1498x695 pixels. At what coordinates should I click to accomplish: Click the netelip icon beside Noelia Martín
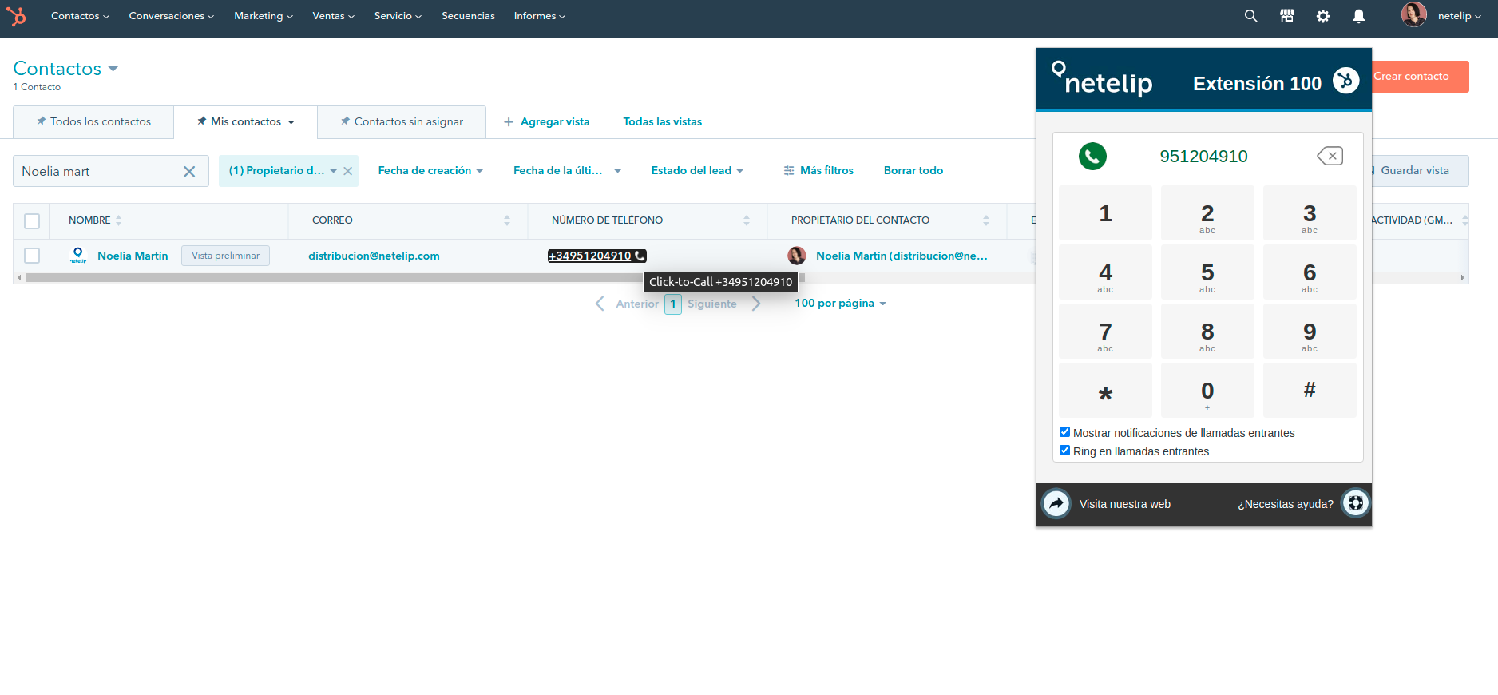77,256
